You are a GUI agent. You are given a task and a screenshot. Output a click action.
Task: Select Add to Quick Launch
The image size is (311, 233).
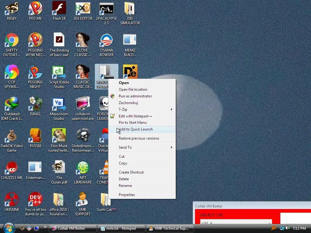(x=142, y=129)
